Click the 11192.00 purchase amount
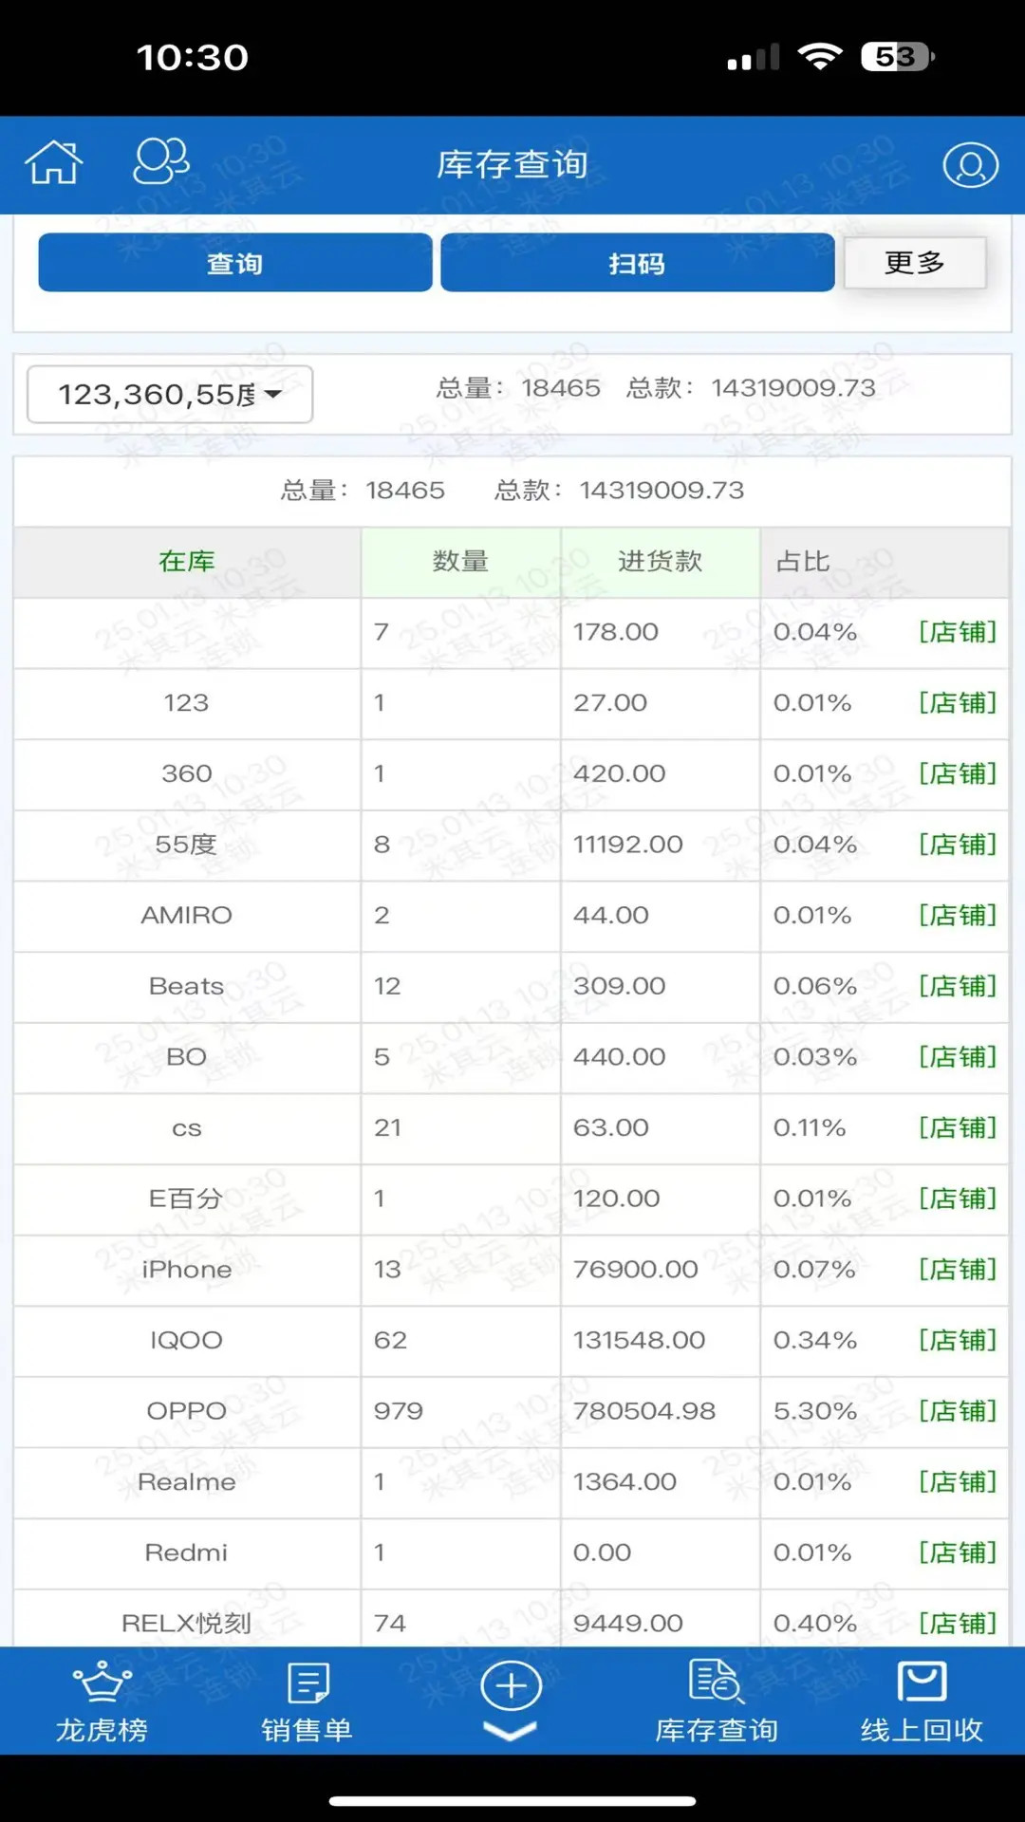Image resolution: width=1025 pixels, height=1822 pixels. point(627,845)
